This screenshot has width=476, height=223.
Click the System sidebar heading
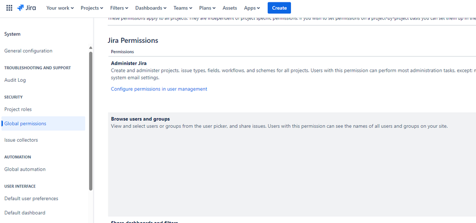click(12, 34)
